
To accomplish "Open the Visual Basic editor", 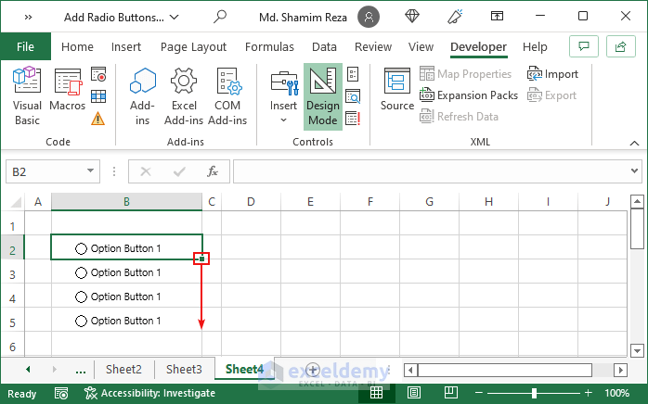I will click(x=27, y=96).
